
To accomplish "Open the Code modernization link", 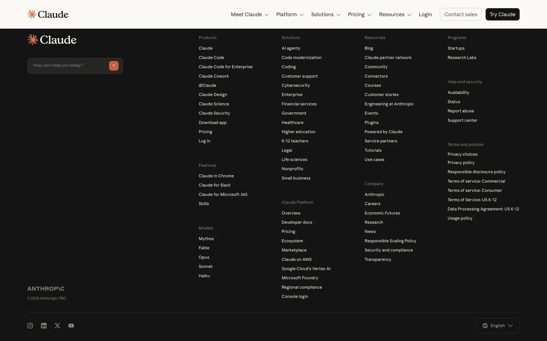I will click(x=302, y=58).
